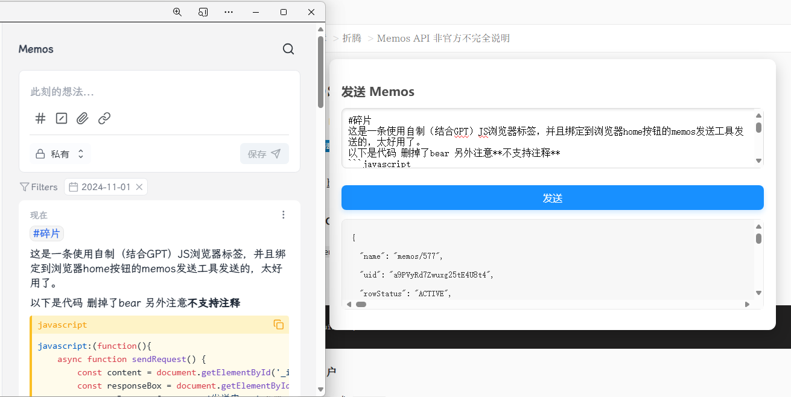Viewport: 791px width, 397px height.
Task: Click the blue 发送 button
Action: [x=553, y=198]
